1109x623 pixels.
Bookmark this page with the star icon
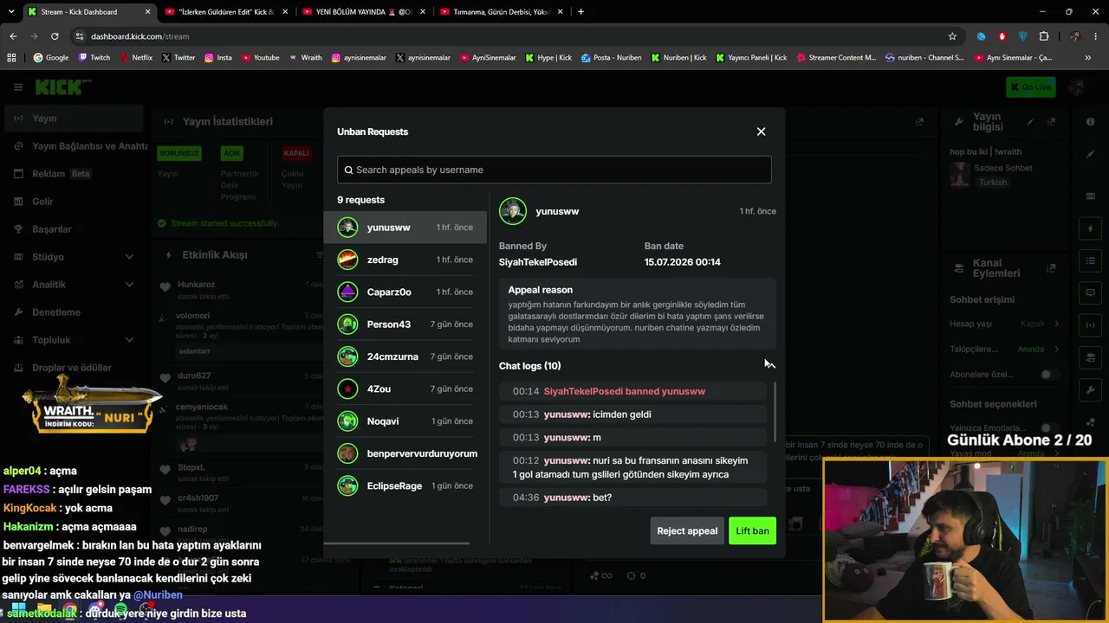pyautogui.click(x=952, y=36)
